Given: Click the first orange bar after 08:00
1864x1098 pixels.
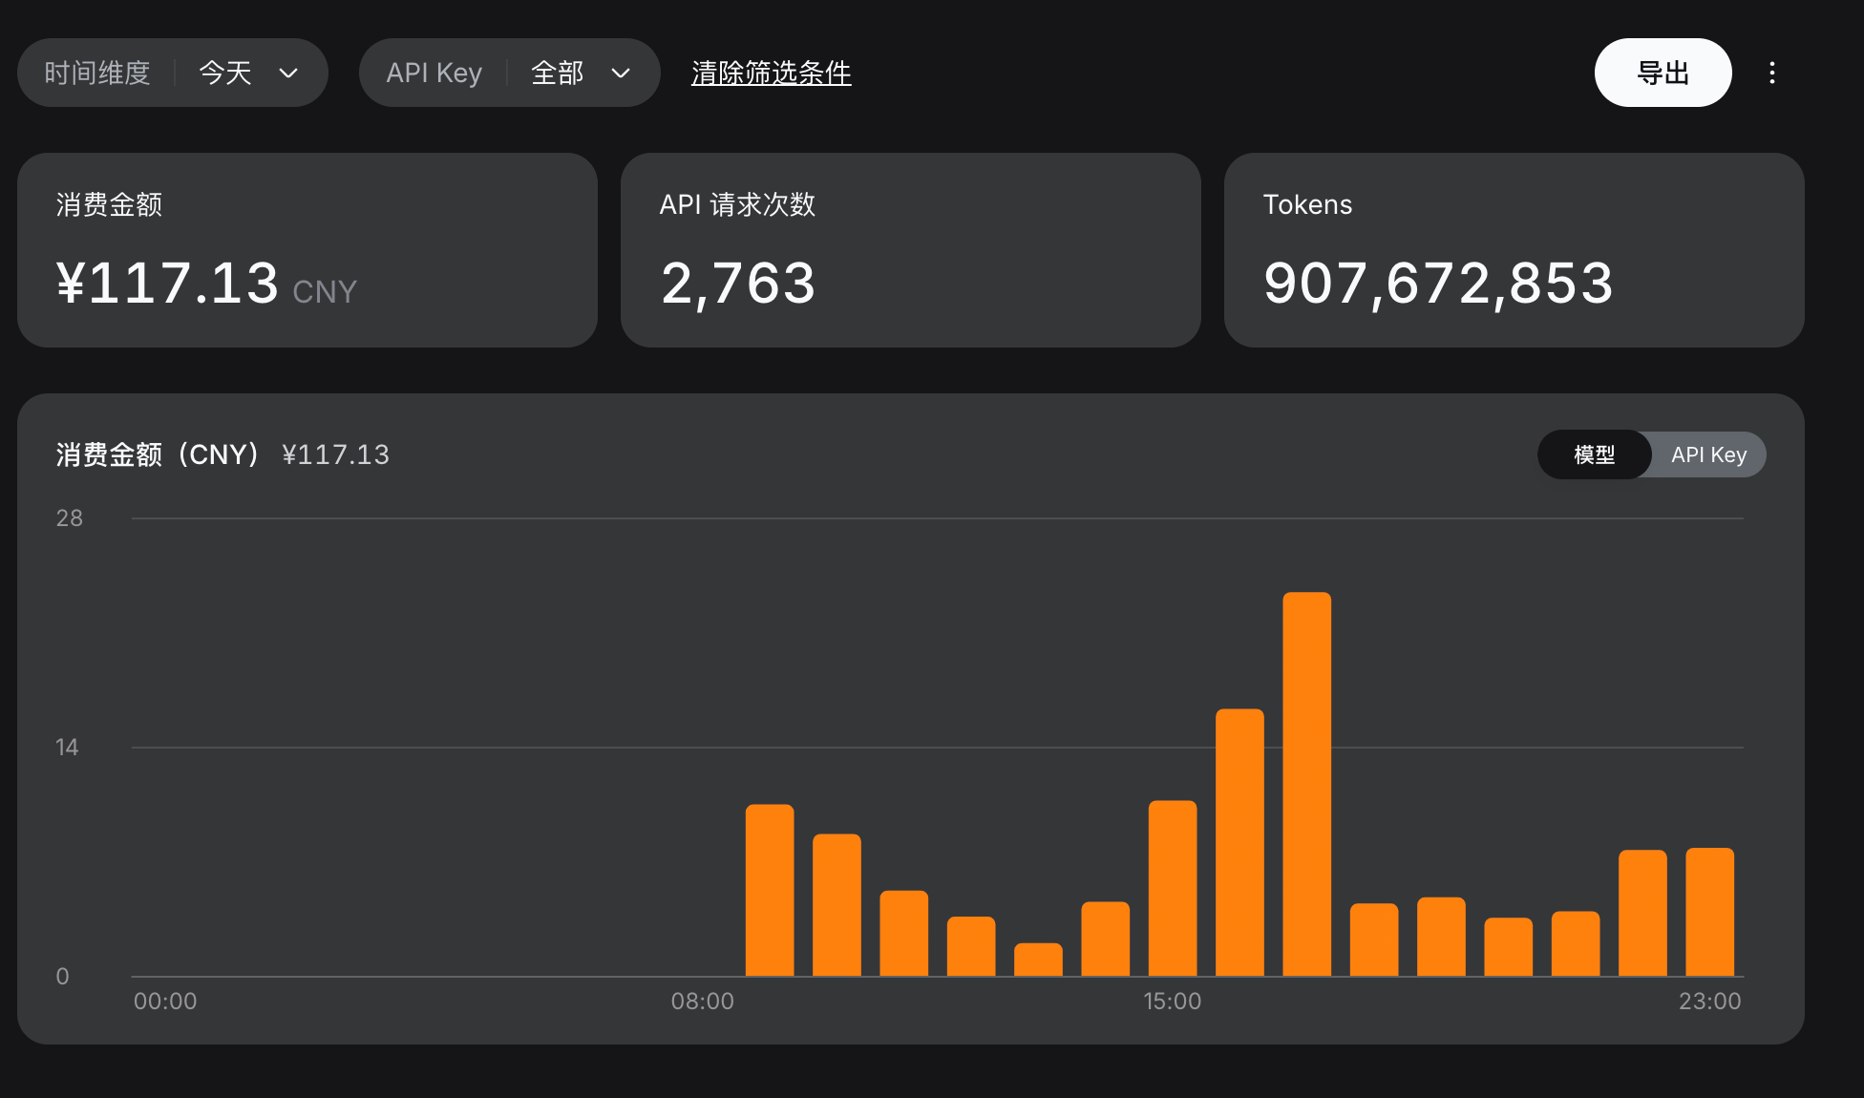Looking at the screenshot, I should pyautogui.click(x=770, y=890).
